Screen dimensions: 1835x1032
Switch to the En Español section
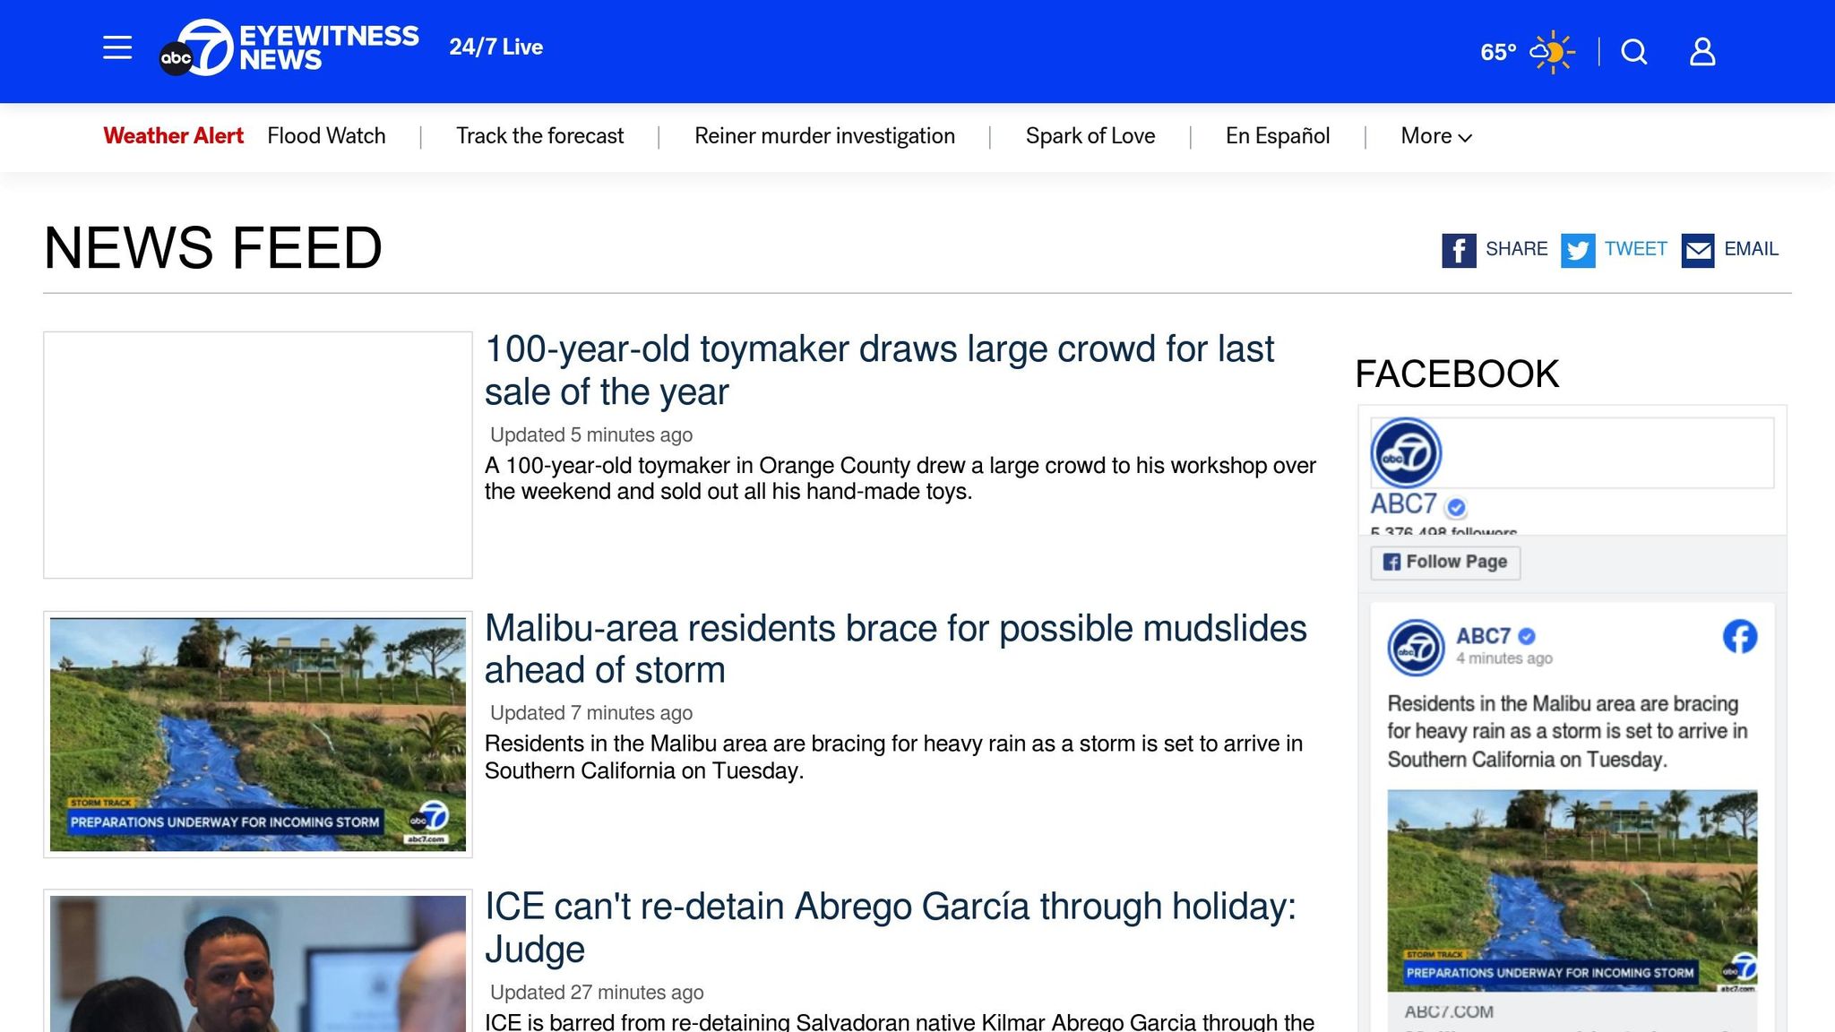1277,136
